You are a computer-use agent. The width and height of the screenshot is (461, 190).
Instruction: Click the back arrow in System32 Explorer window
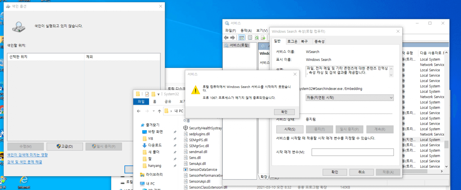click(x=139, y=111)
